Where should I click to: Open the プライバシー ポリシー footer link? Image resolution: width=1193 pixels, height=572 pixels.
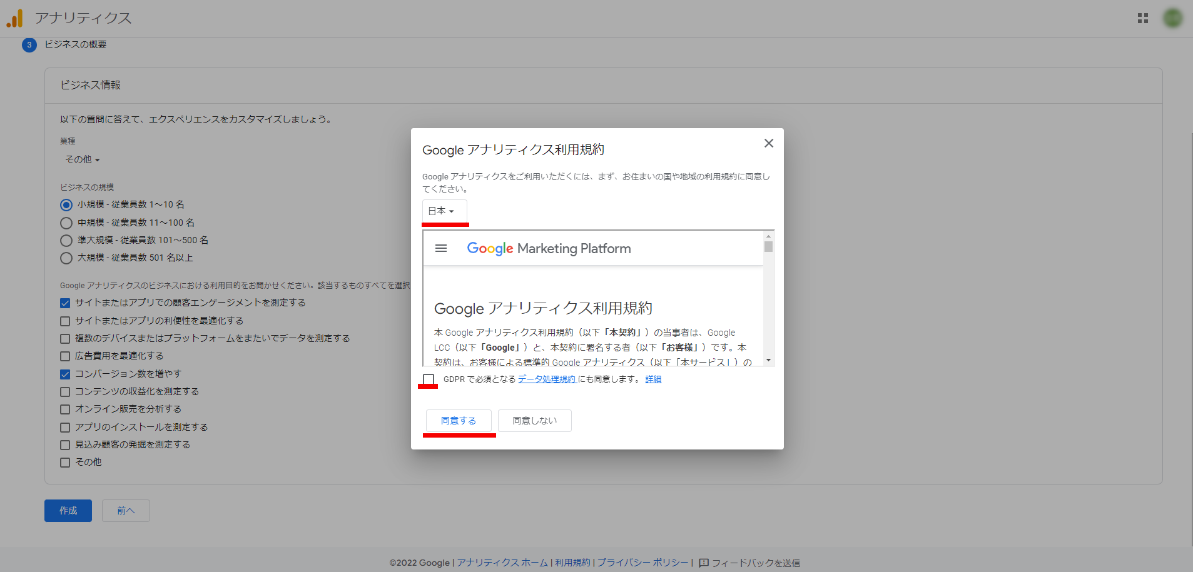coord(642,563)
